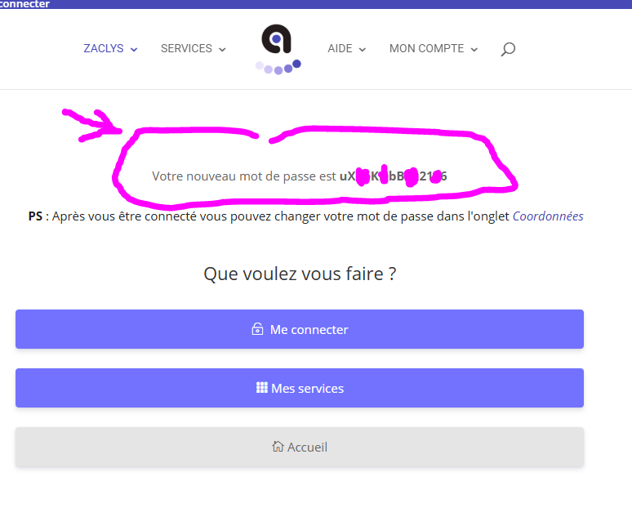
Task: Click the padlock icon on Me connecter
Action: 257,329
